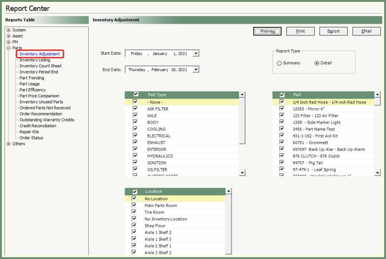Collapse the Parts reports node
The width and height of the screenshot is (386, 259).
point(9,48)
